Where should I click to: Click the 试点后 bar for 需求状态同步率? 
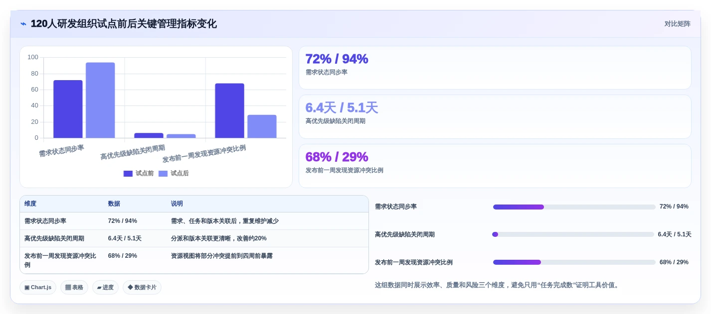tap(100, 100)
